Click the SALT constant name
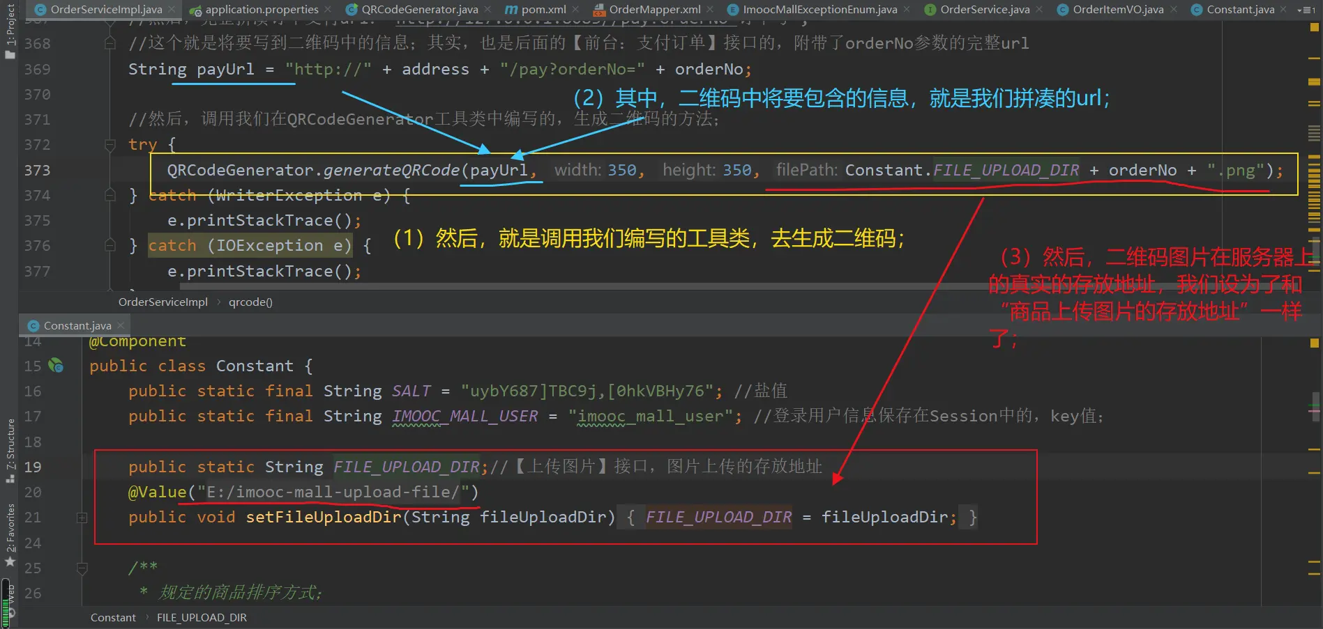1323x629 pixels. tap(411, 391)
